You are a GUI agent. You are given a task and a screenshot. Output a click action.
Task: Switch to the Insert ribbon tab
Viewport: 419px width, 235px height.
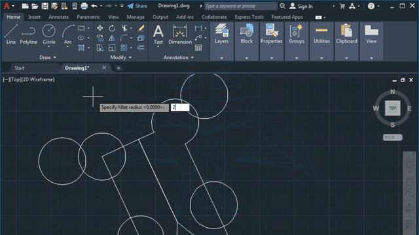point(34,17)
